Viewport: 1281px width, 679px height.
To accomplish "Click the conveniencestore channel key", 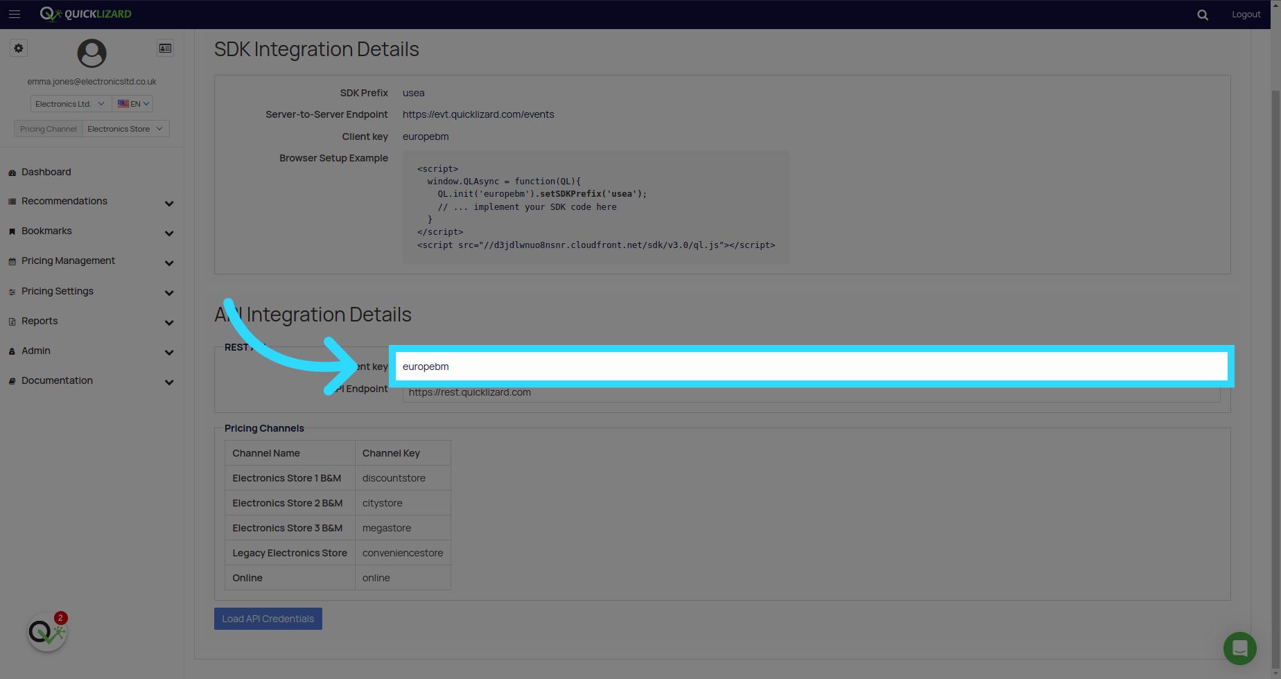I will click(x=403, y=553).
